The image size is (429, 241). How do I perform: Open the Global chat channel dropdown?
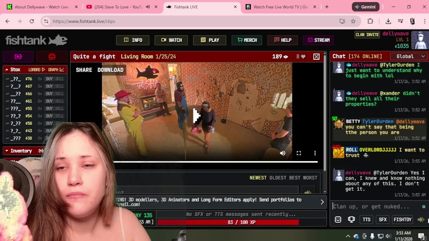(410, 57)
